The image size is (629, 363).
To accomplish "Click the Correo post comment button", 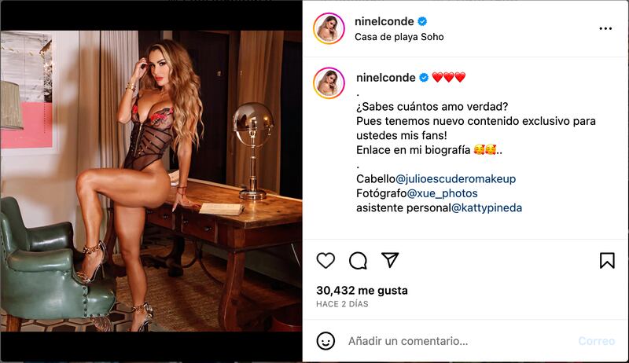I will (x=596, y=341).
